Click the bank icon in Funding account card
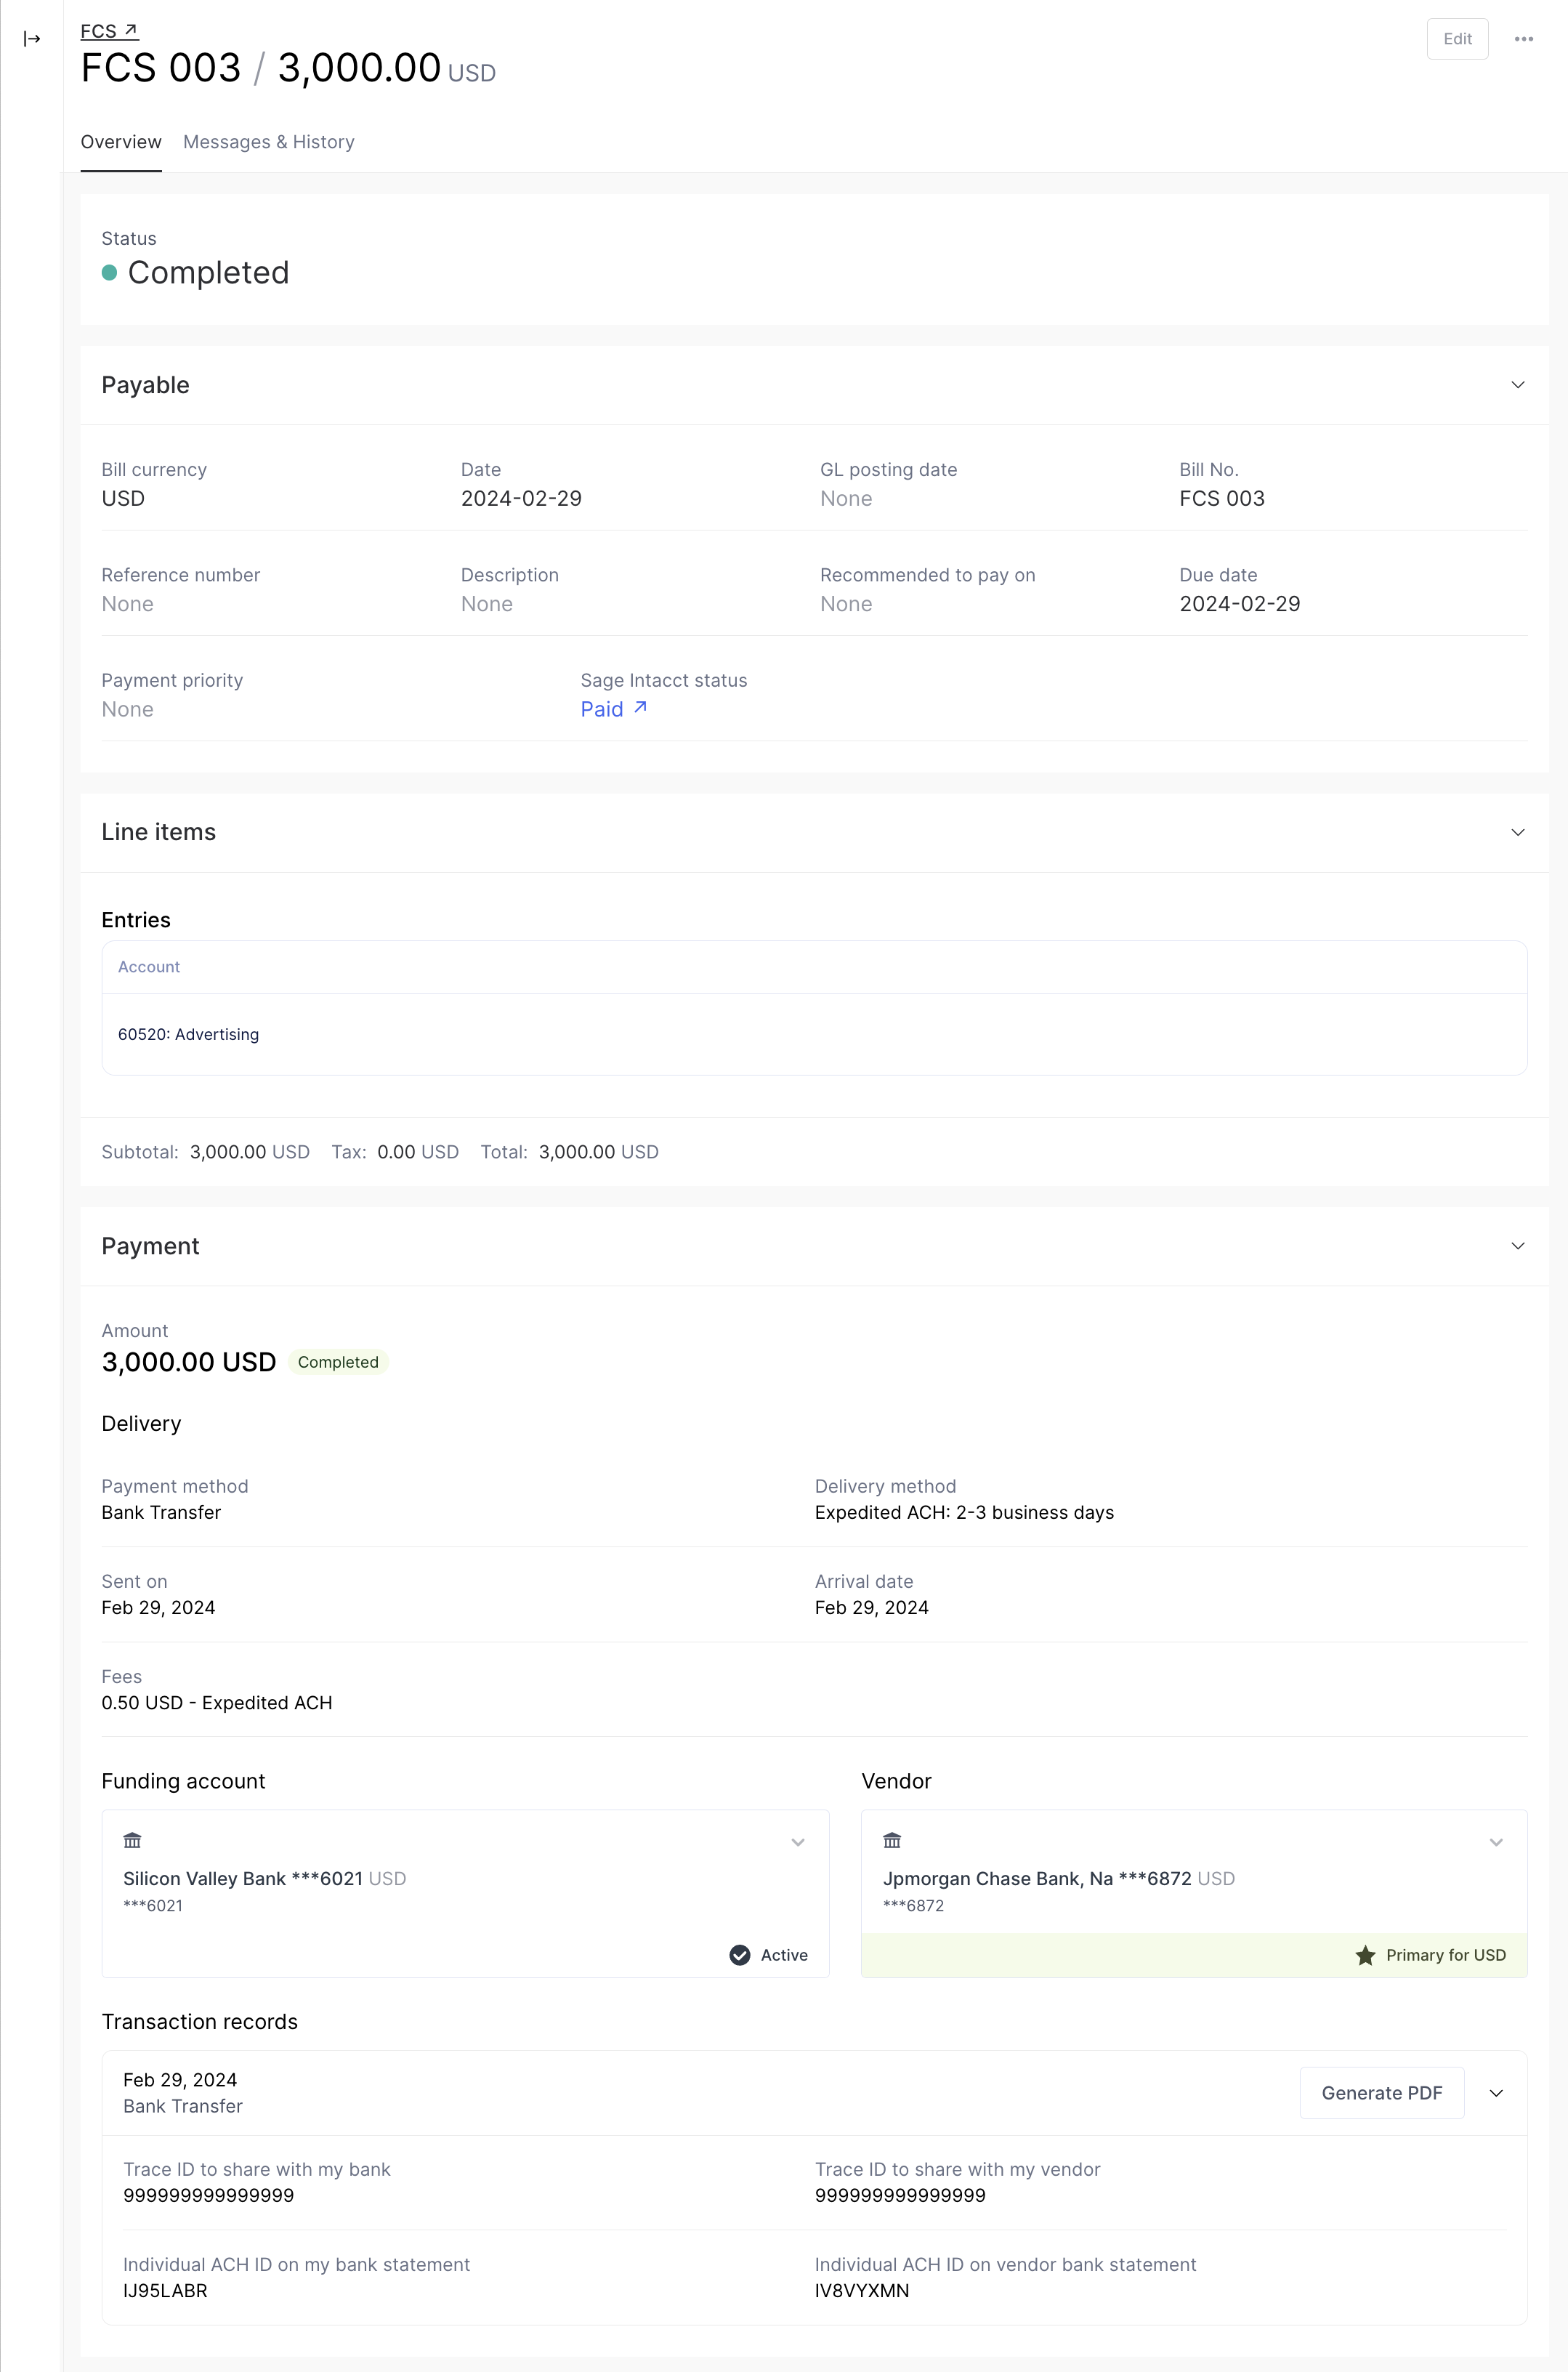Image resolution: width=1568 pixels, height=2372 pixels. tap(132, 1840)
